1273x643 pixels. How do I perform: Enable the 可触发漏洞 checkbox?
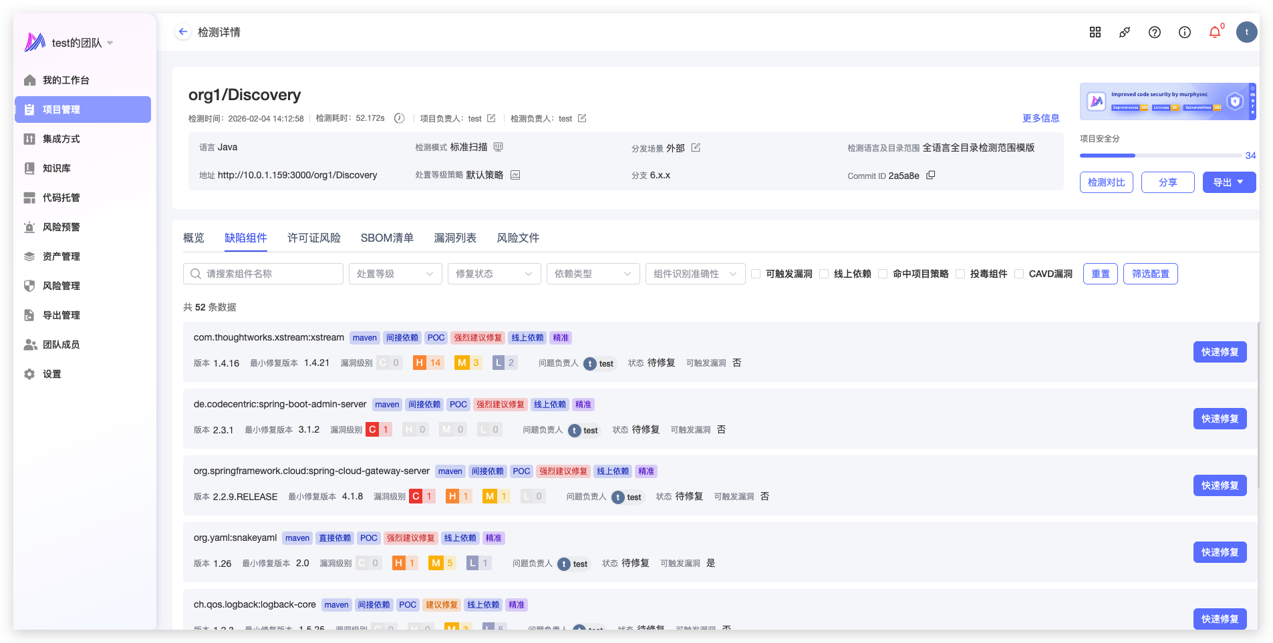click(x=756, y=274)
